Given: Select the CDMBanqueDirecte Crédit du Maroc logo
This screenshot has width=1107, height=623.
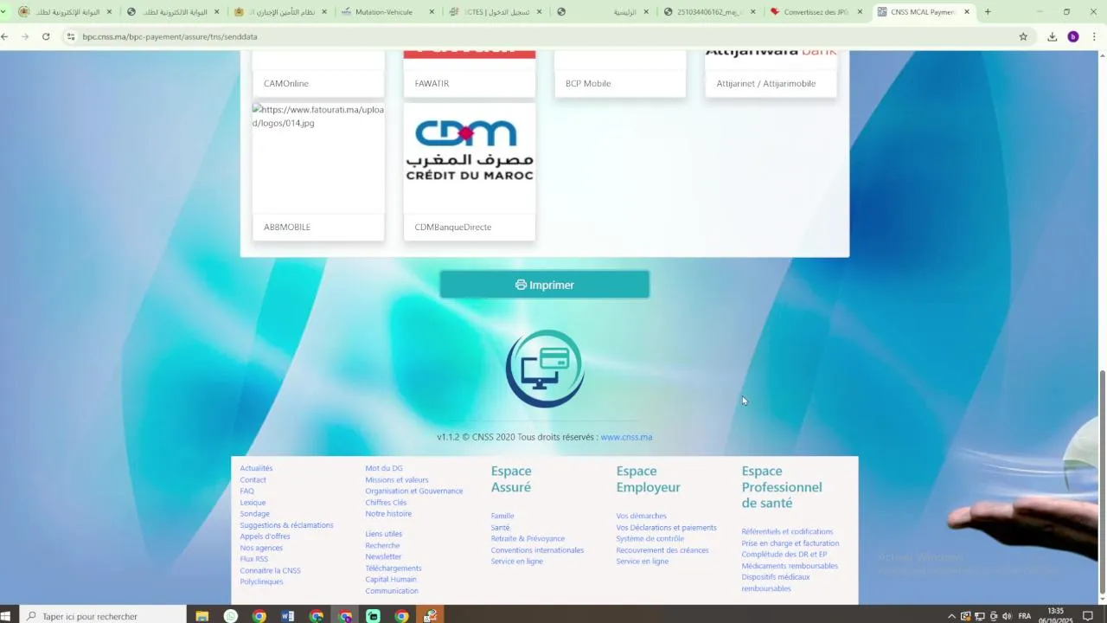Looking at the screenshot, I should coord(470,151).
